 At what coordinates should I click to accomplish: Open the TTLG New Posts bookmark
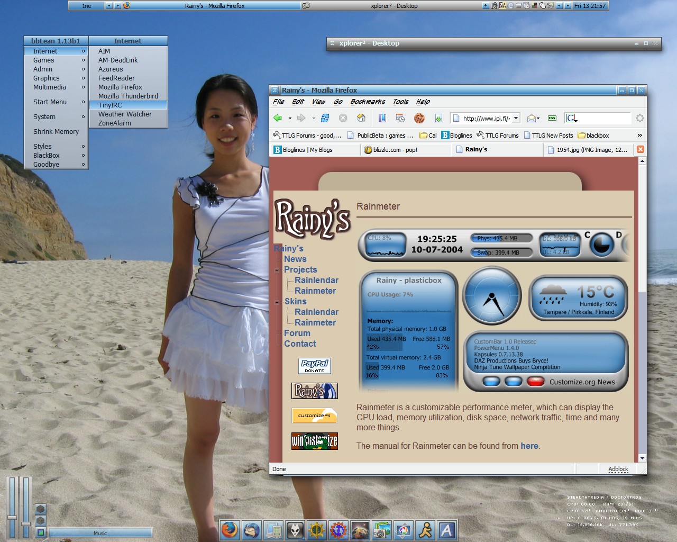pyautogui.click(x=548, y=135)
